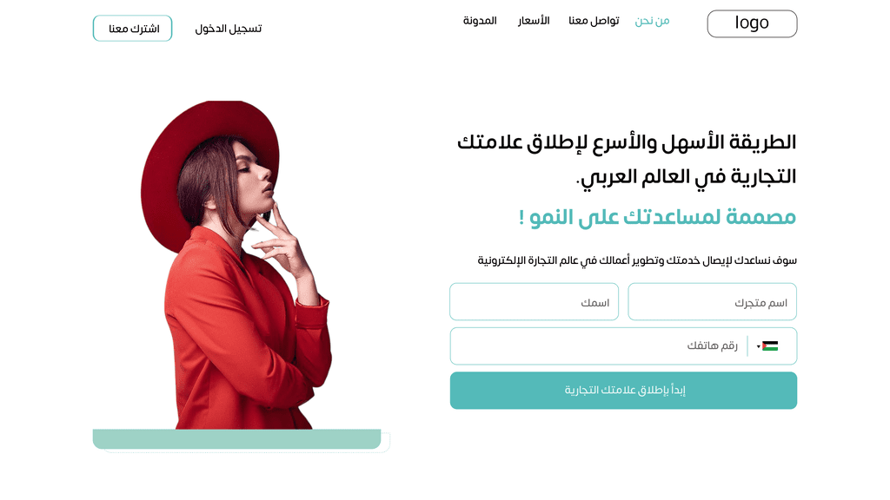Screen dimensions: 890x500
Task: Click the second headline line التجارية في العالم العربي
Action: pos(687,177)
